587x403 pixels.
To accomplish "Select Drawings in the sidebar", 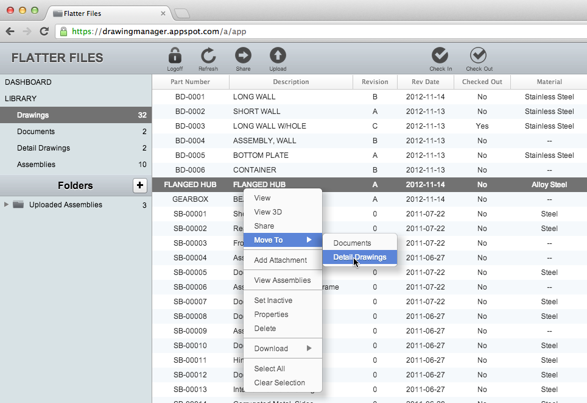I will [x=76, y=115].
